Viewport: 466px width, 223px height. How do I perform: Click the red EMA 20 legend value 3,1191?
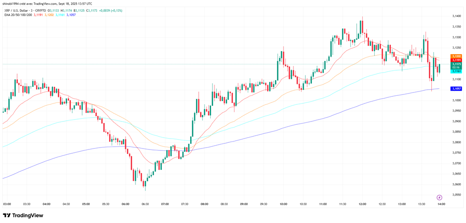(39, 15)
